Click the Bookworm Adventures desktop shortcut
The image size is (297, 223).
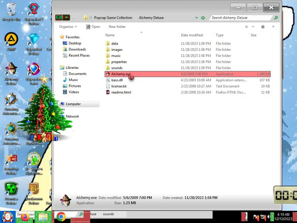[x=34, y=163]
